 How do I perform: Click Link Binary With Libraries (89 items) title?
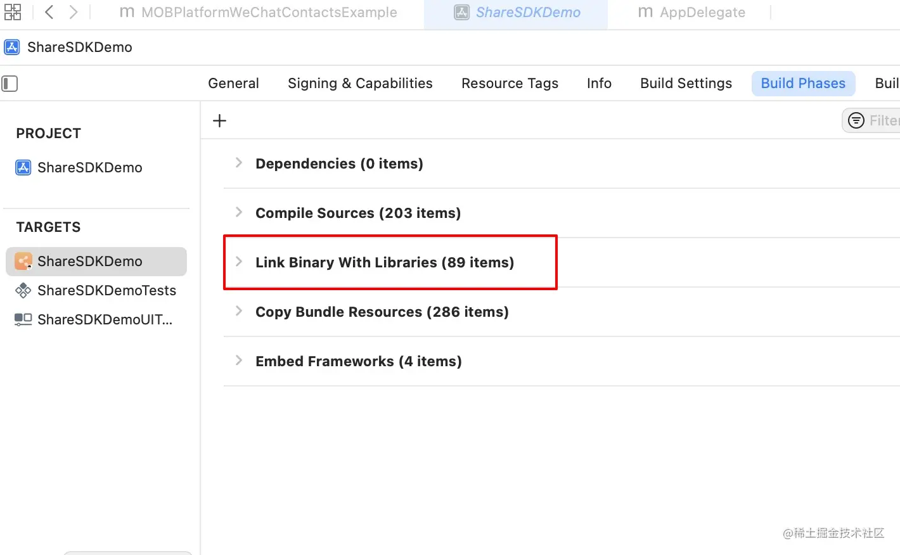pos(385,262)
